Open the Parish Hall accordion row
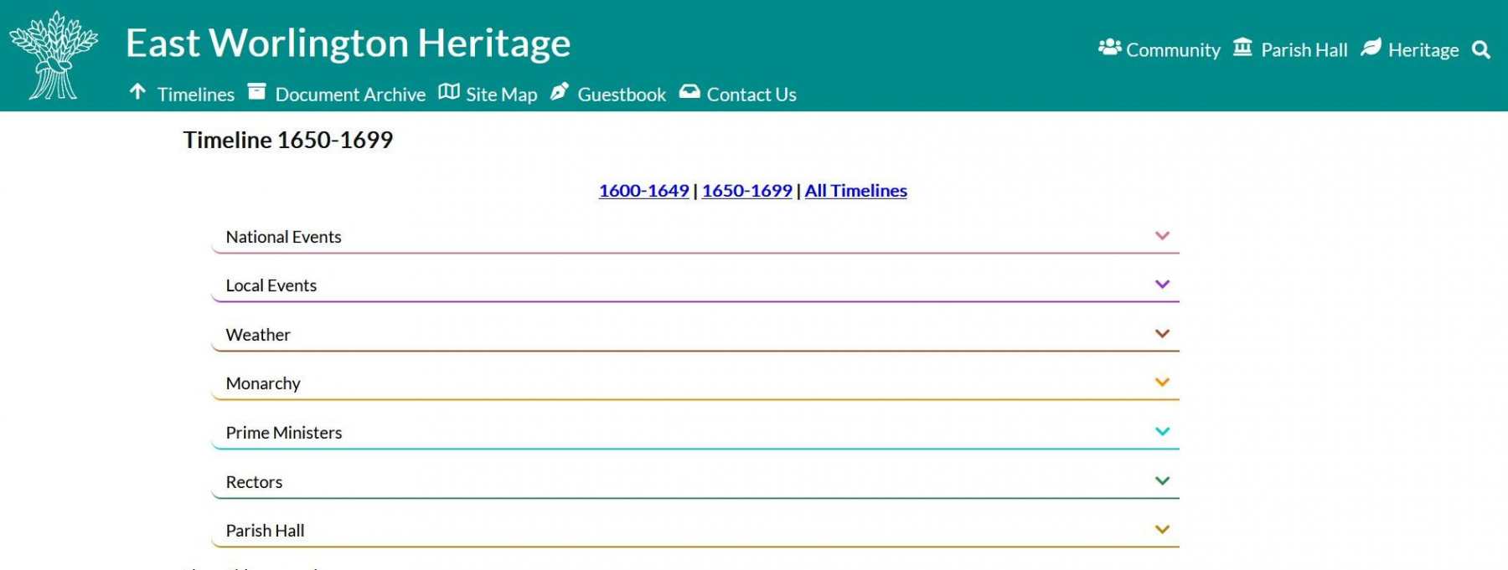Viewport: 1508px width, 570px height. (695, 531)
